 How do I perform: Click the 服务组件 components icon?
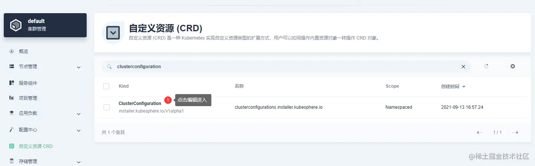(12, 83)
